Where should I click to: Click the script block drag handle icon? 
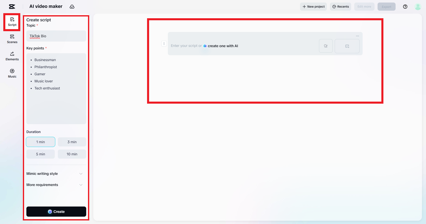[x=164, y=44]
